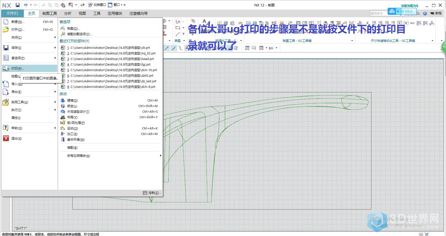446x236 pixels.
Task: Click the Drafting preferences (制图) icon
Action: (63, 28)
